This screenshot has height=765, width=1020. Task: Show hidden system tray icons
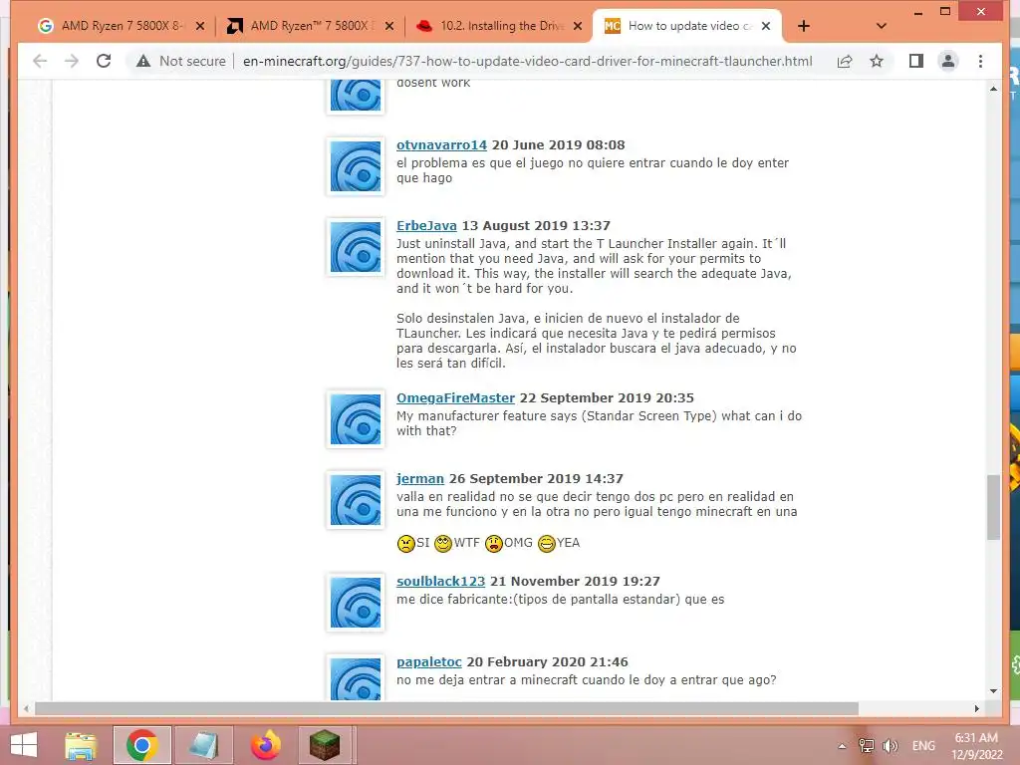[842, 746]
